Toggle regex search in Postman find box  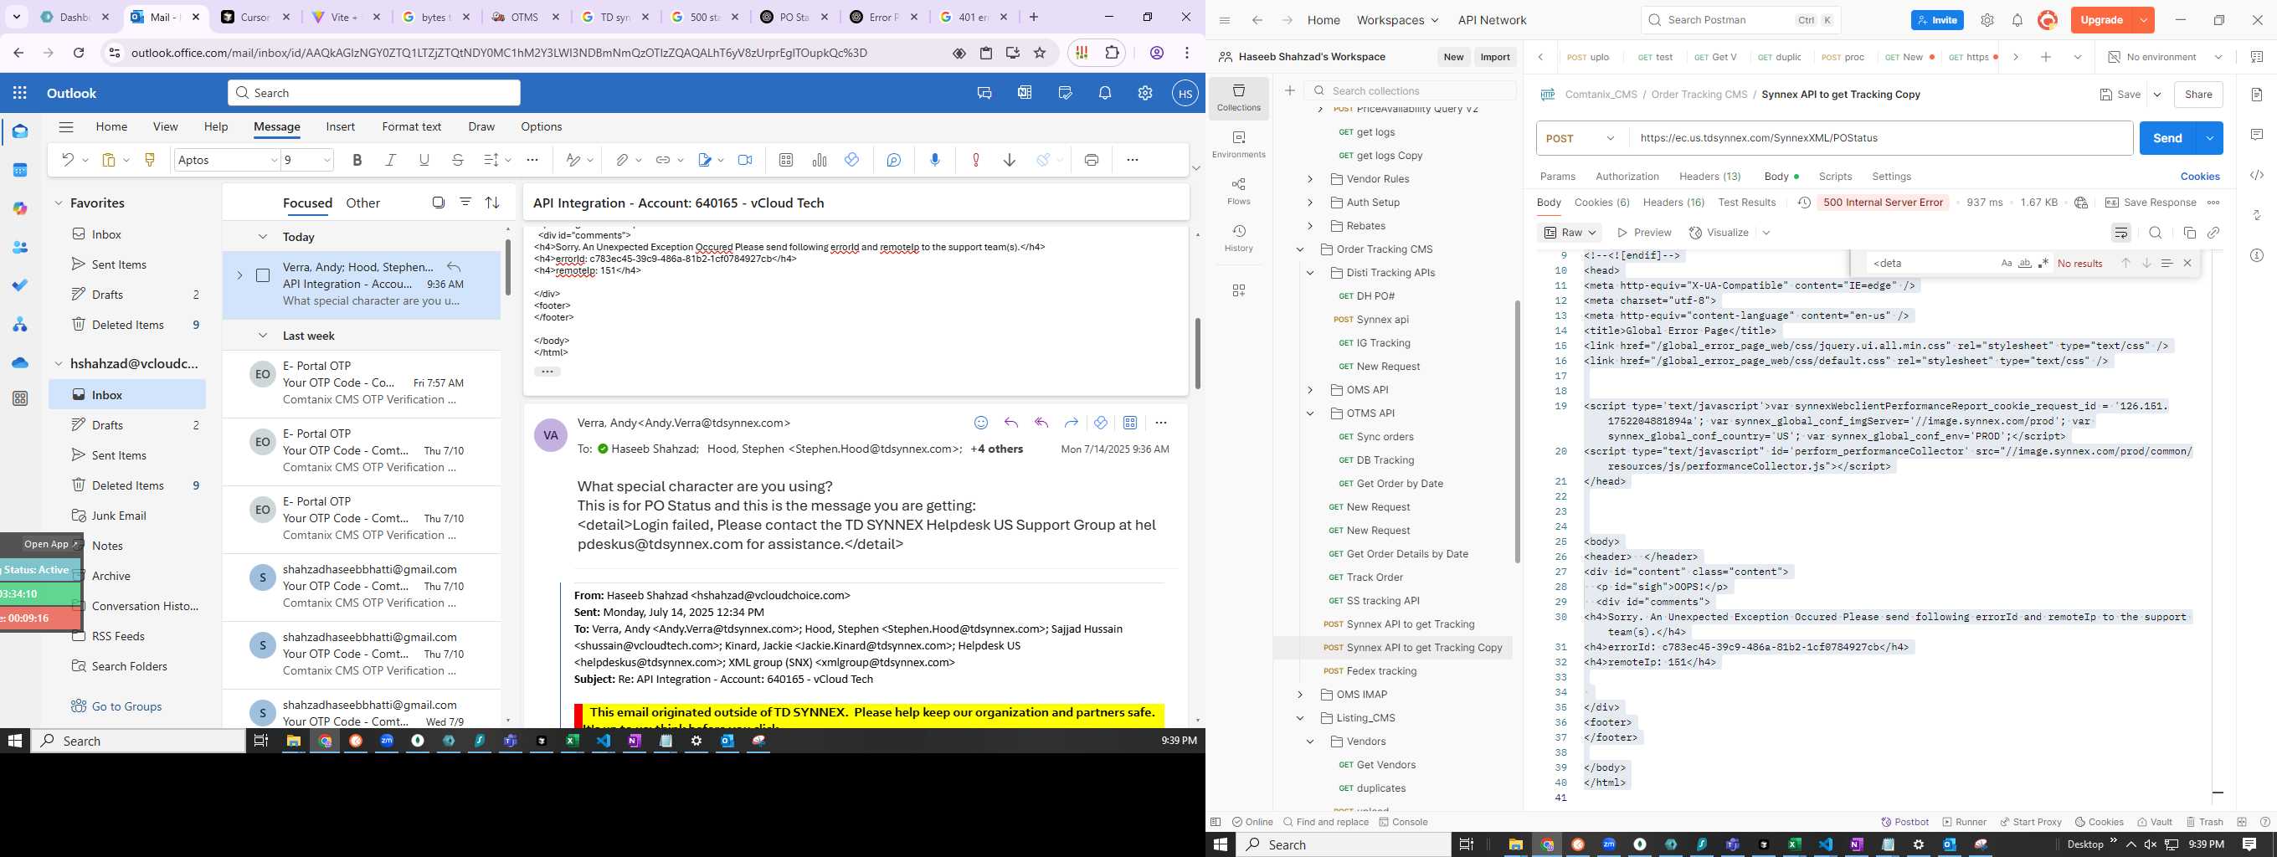click(2043, 264)
